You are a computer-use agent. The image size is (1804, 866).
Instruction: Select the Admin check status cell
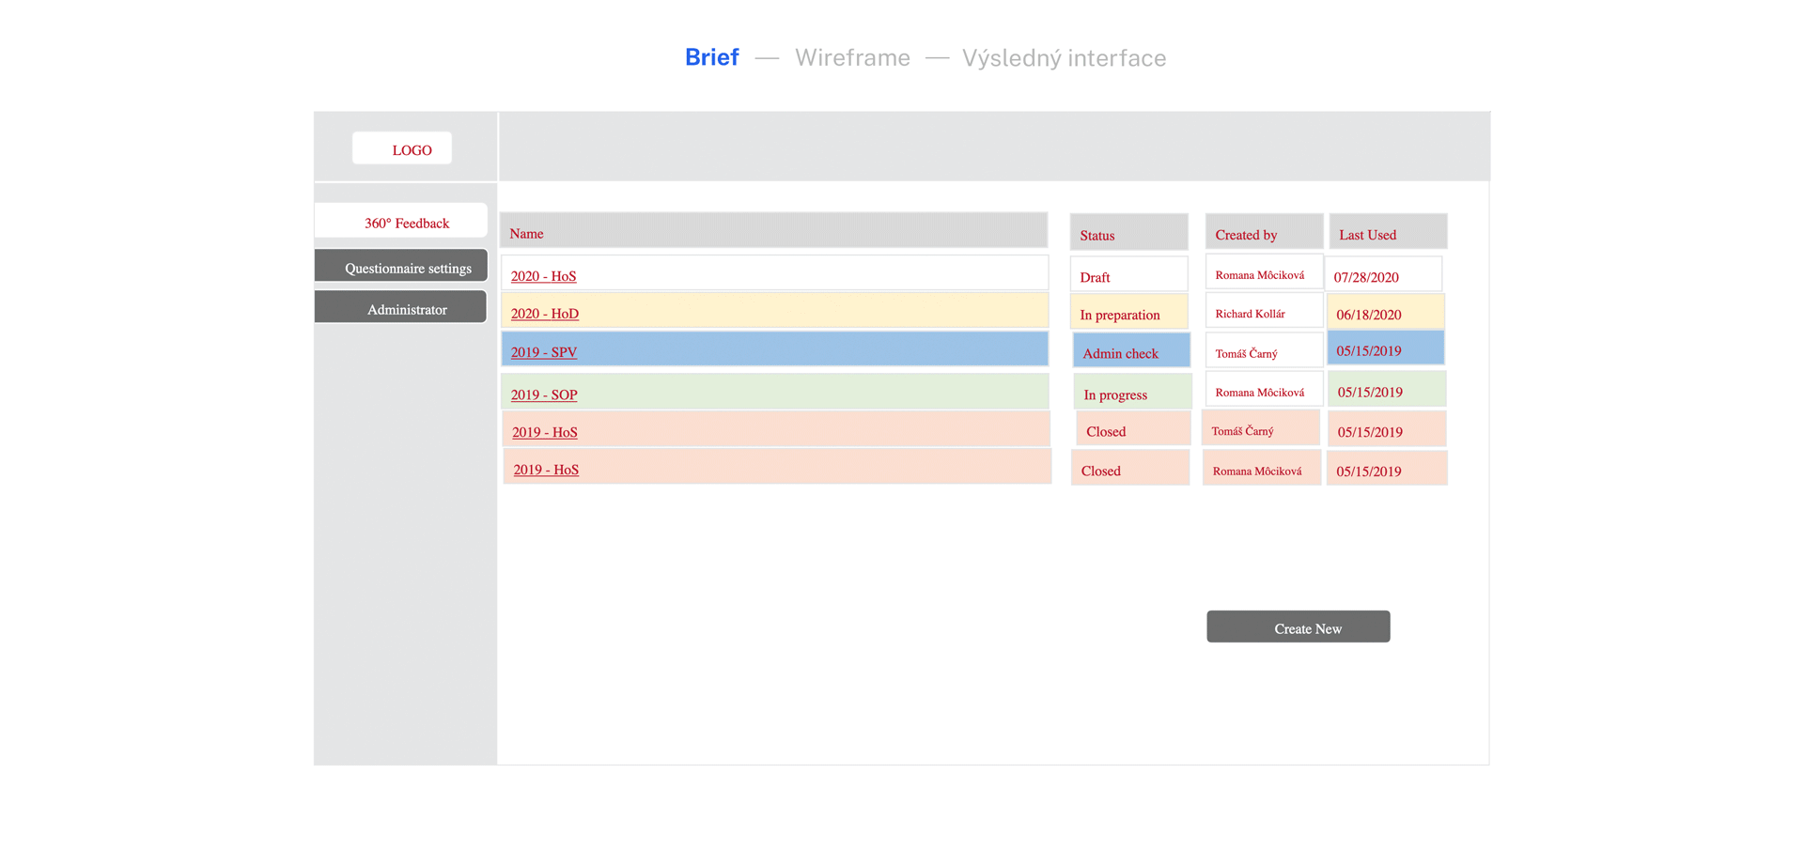1131,350
